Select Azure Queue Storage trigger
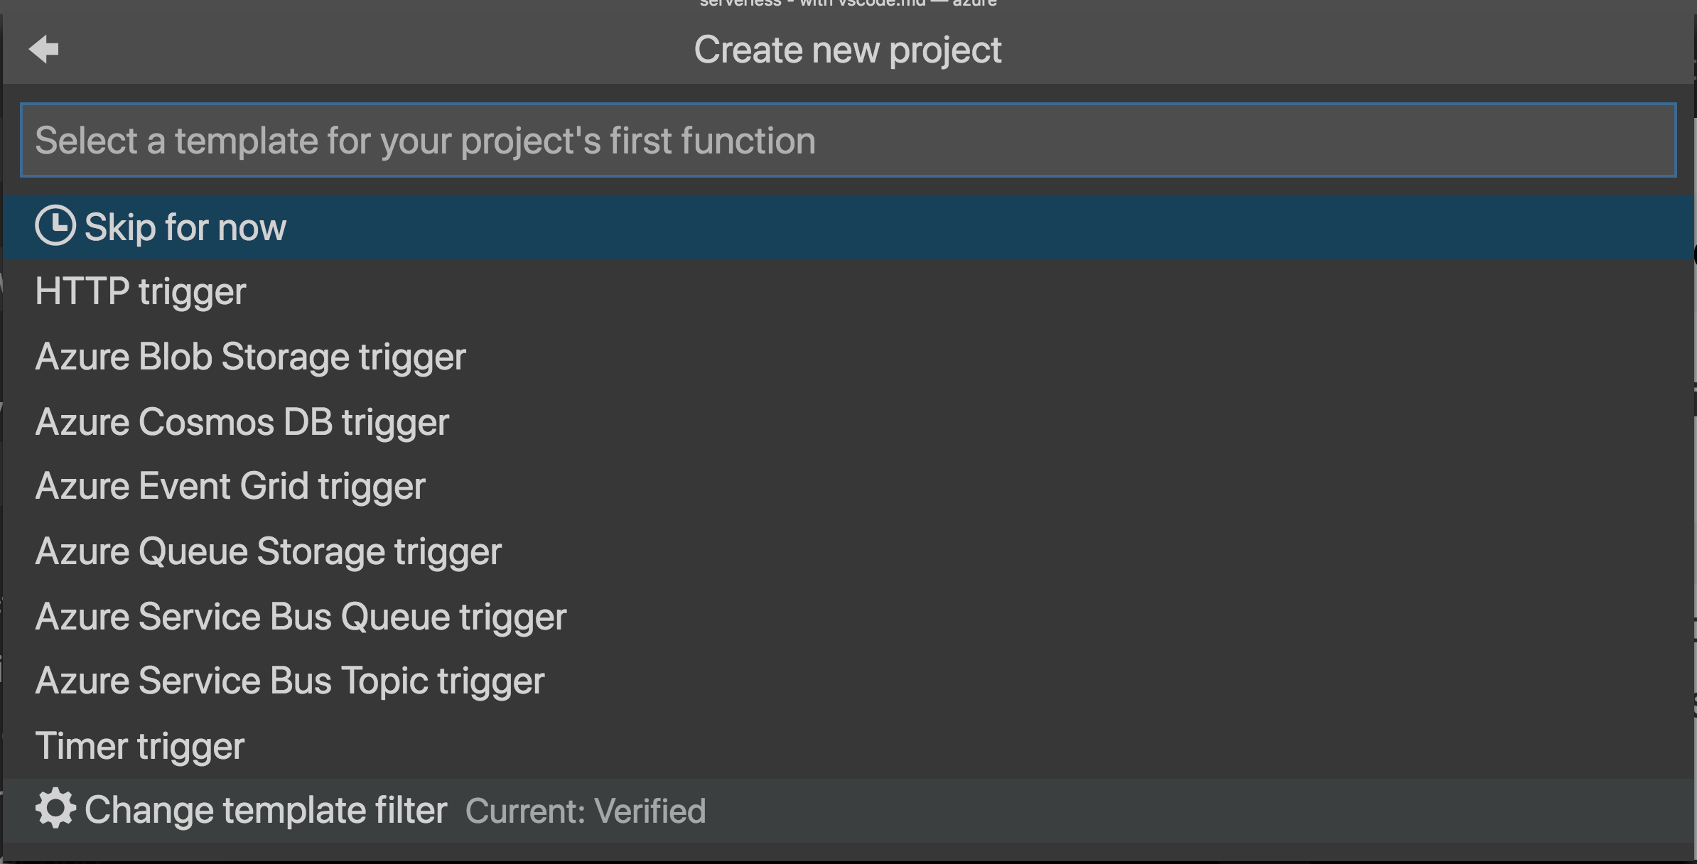Viewport: 1697px width, 864px height. pyautogui.click(x=268, y=551)
